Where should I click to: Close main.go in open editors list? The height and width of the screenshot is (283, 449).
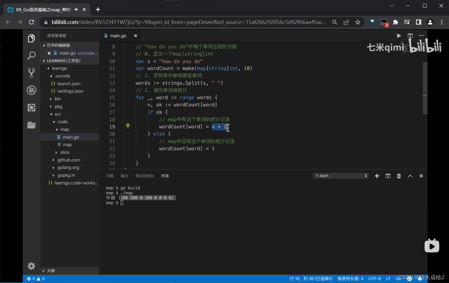[x=49, y=53]
